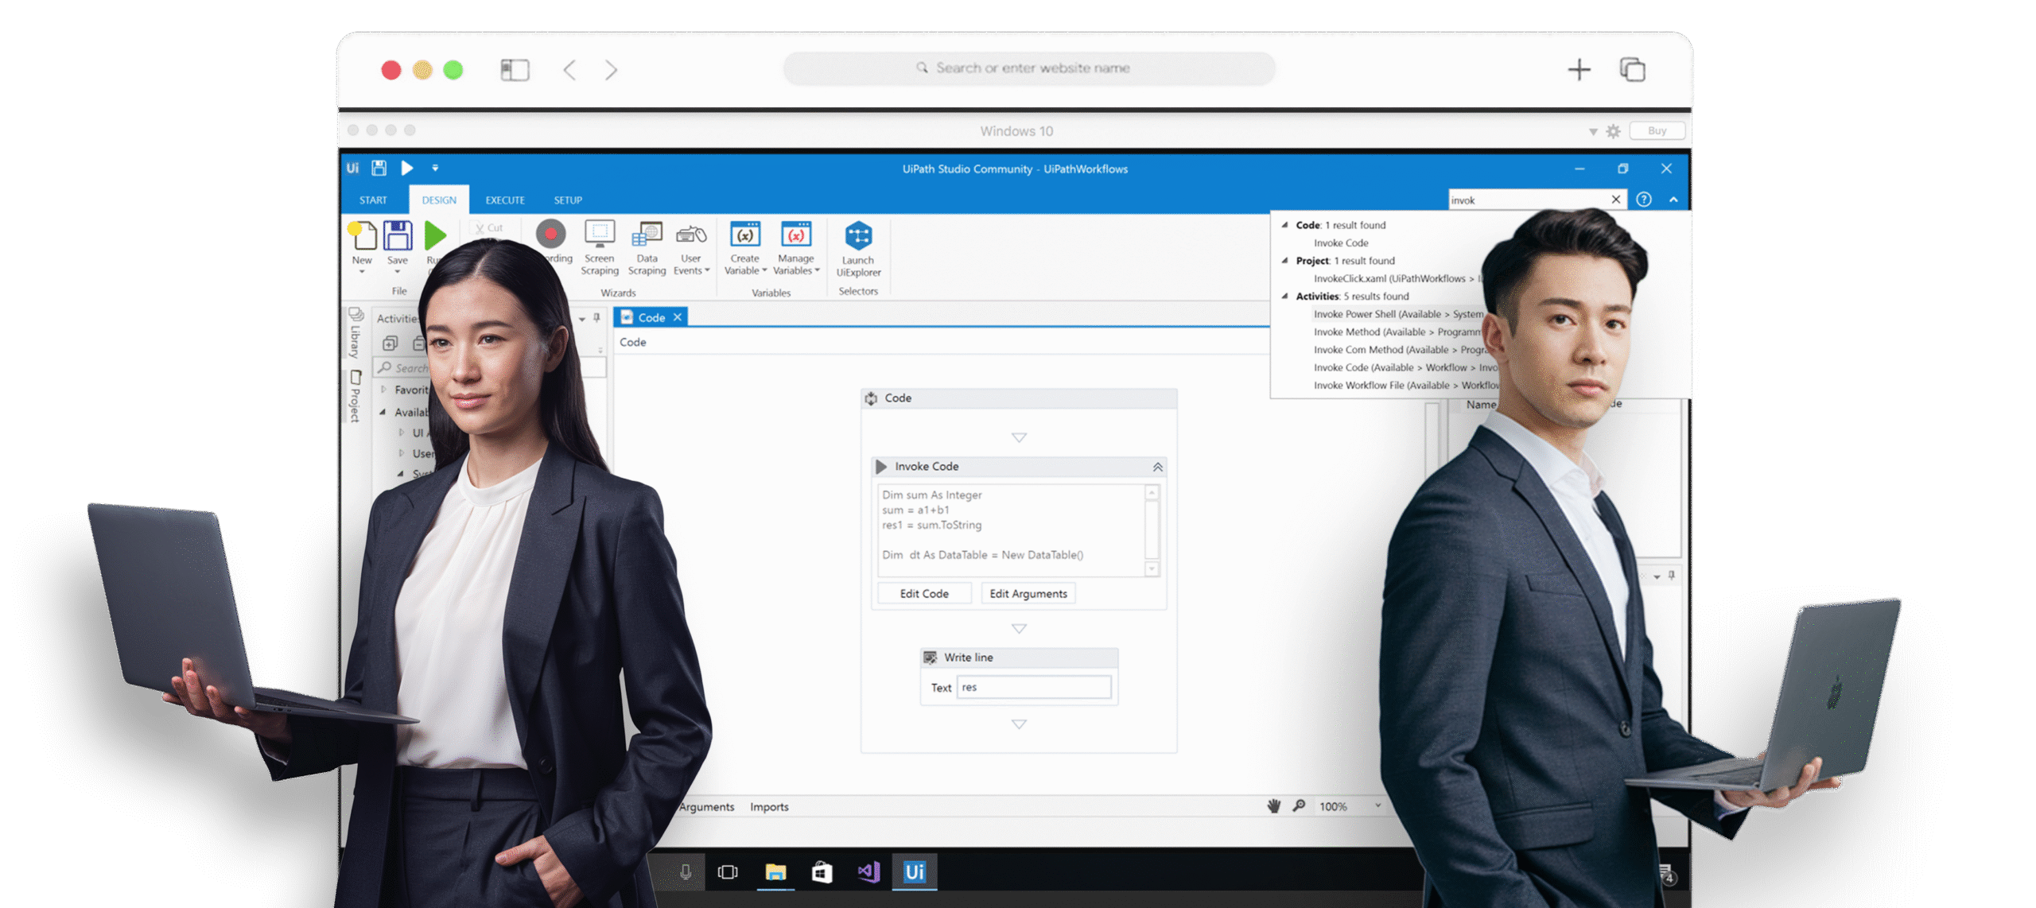The image size is (2036, 908).
Task: Click the Write line Text field
Action: (x=1033, y=688)
